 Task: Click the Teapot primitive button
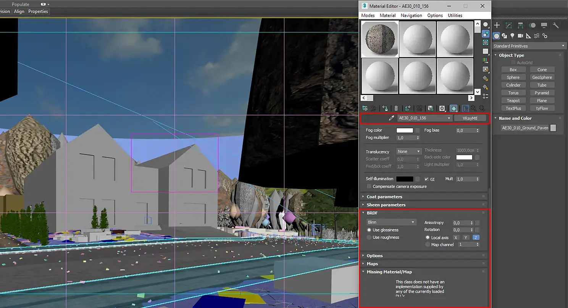click(513, 100)
